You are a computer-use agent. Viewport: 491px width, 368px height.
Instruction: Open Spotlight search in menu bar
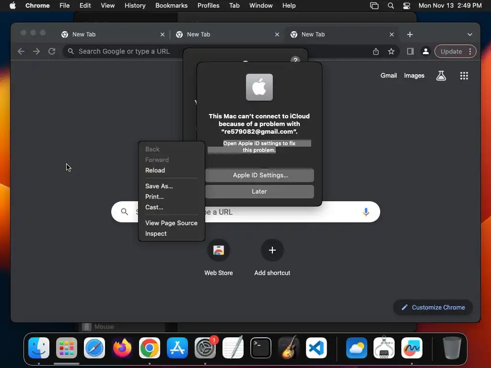tap(391, 6)
